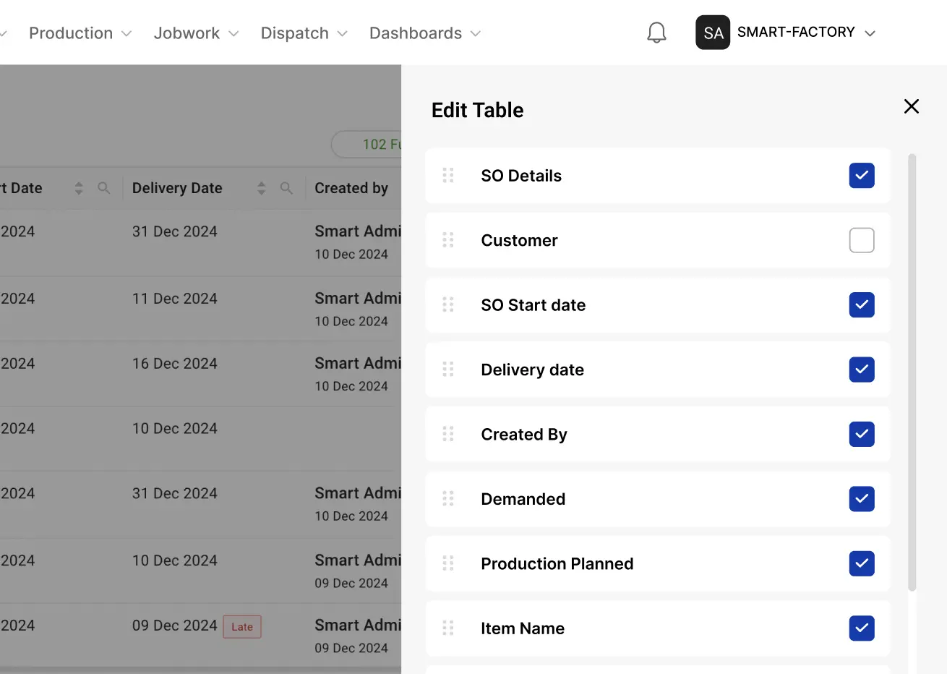Grab the drag handle beside SO Details
Image resolution: width=947 pixels, height=674 pixels.
coord(448,175)
